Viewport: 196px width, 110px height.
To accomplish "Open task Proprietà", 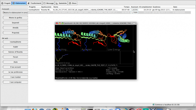I will [15, 33].
